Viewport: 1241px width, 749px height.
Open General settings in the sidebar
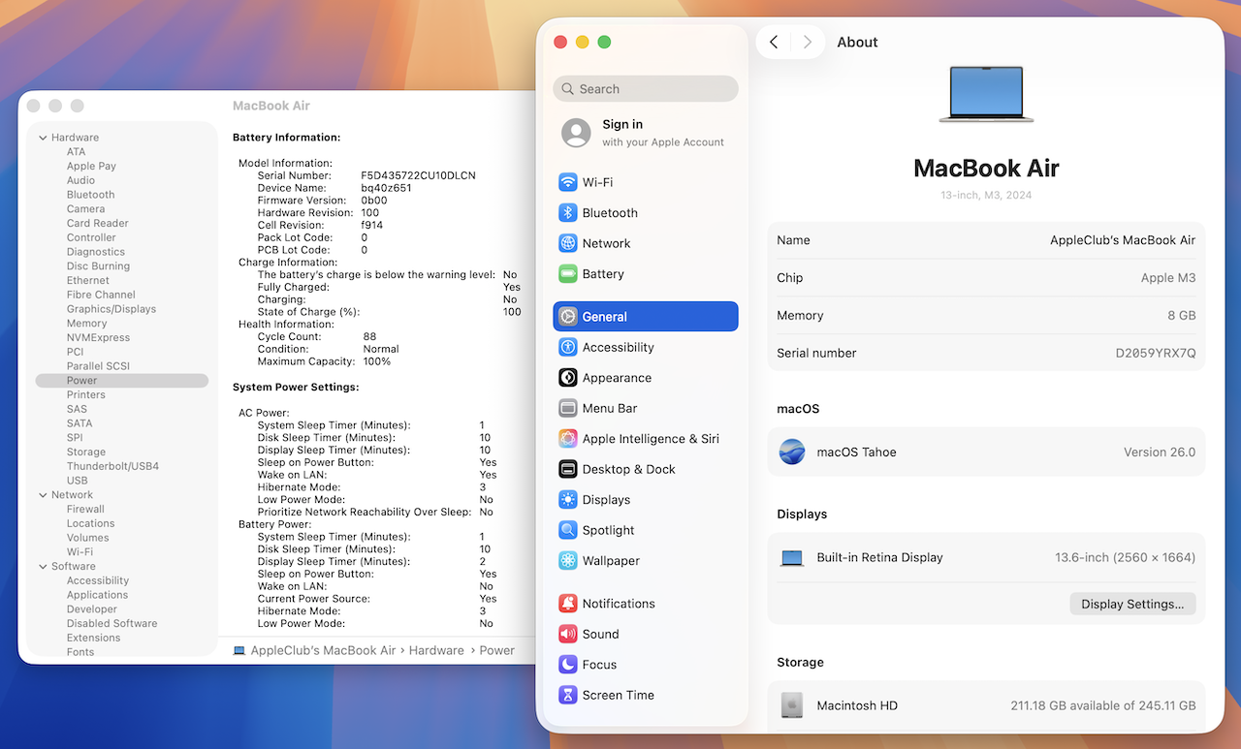pos(646,317)
